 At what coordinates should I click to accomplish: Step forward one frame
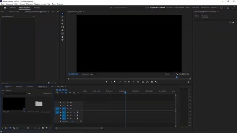(x=133, y=82)
